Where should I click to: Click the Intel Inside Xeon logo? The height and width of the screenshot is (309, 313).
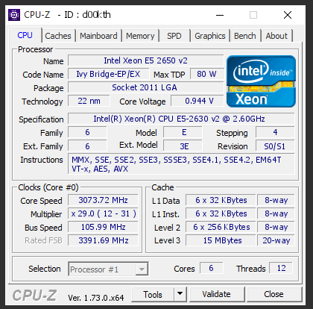(261, 81)
